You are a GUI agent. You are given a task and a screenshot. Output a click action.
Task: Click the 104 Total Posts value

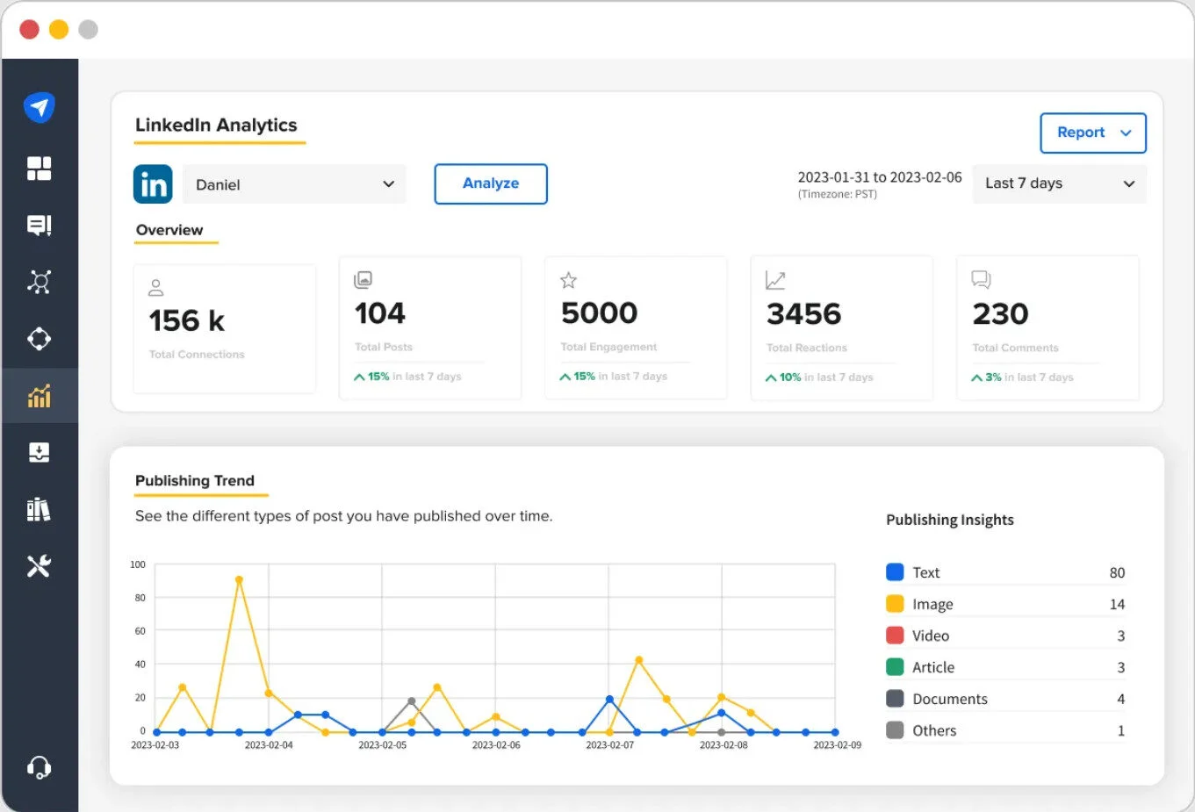coord(379,313)
